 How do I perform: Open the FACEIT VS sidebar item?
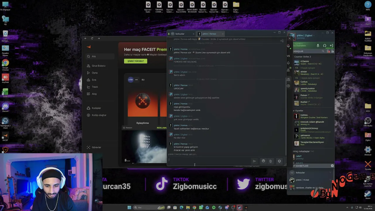(x=288, y=56)
